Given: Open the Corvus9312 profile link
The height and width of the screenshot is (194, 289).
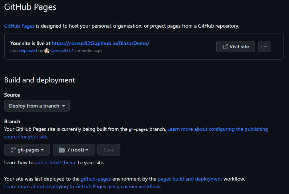Looking at the screenshot, I should (61, 50).
